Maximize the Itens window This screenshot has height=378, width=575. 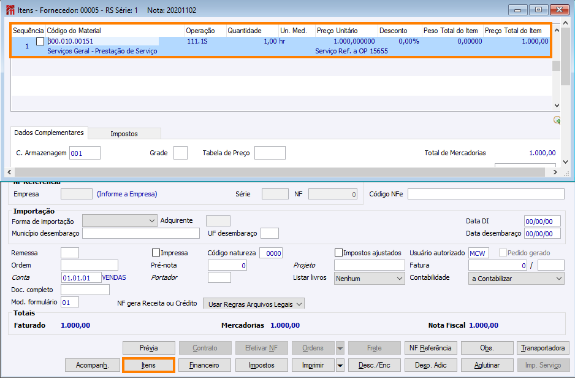coord(539,10)
